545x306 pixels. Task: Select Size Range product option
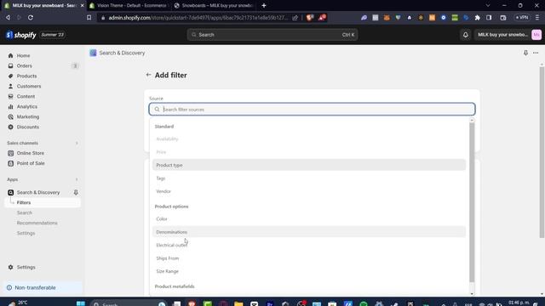(x=308, y=271)
